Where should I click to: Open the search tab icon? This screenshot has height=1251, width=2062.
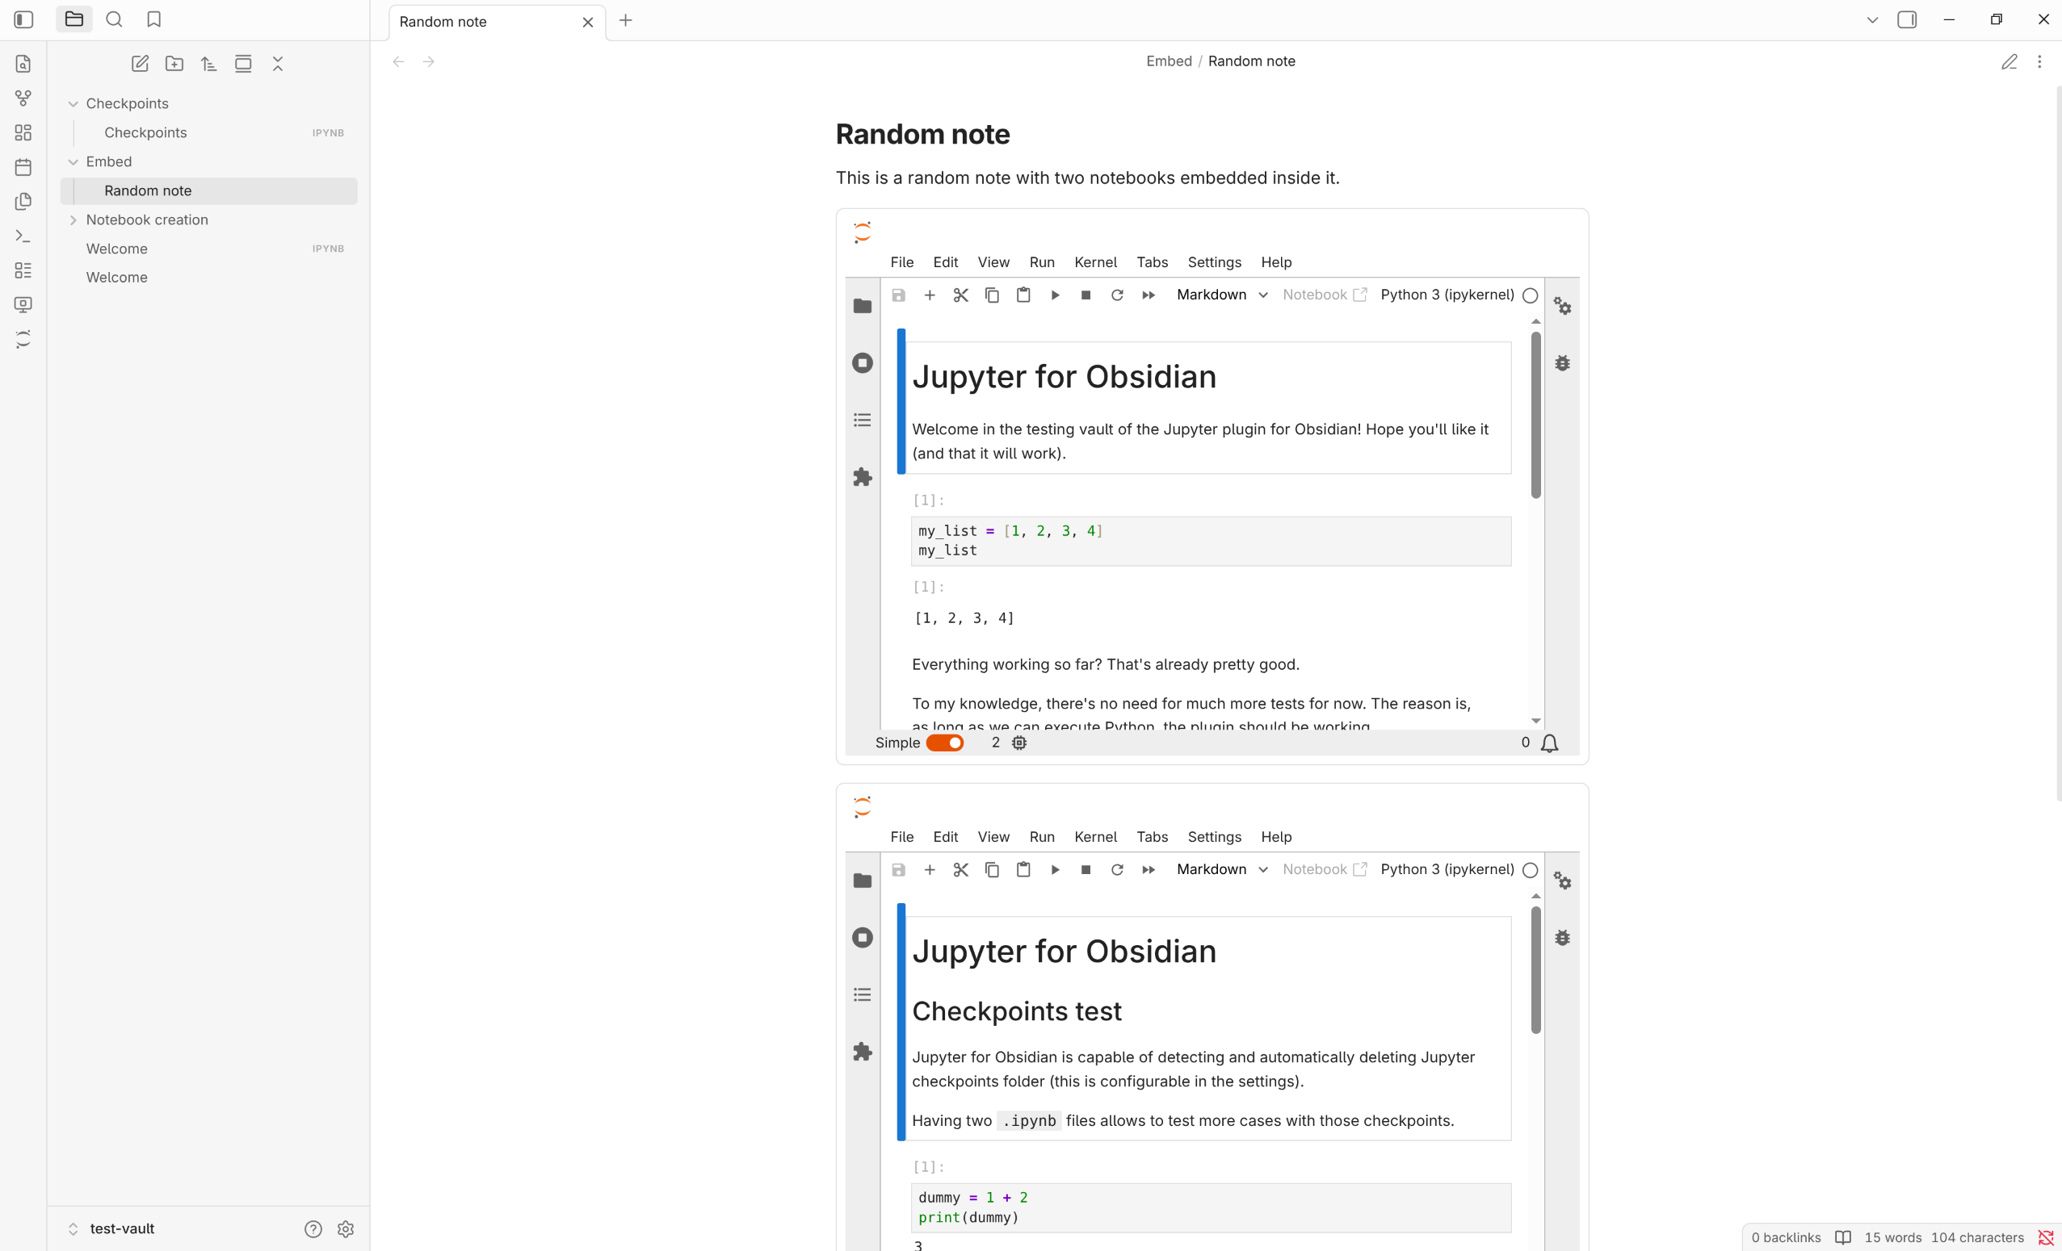[114, 19]
